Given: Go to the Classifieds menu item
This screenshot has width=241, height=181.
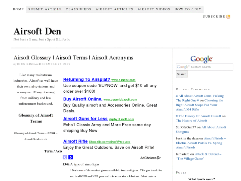Looking at the screenshot, I should [x=78, y=9].
